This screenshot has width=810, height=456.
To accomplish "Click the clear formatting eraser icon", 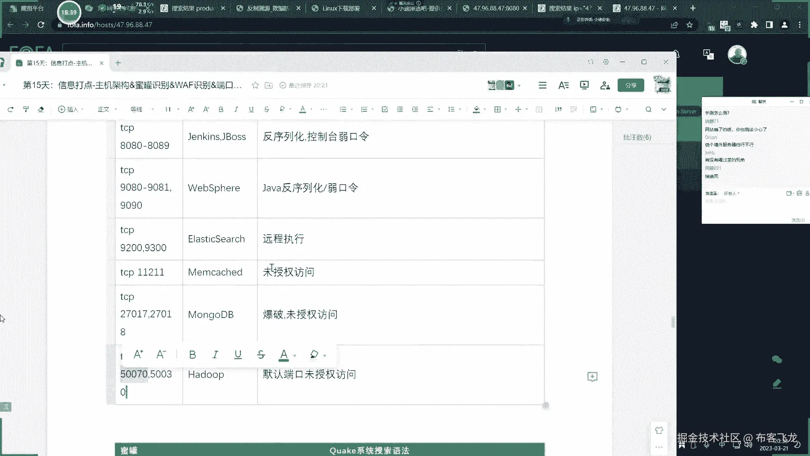I will click(41, 109).
